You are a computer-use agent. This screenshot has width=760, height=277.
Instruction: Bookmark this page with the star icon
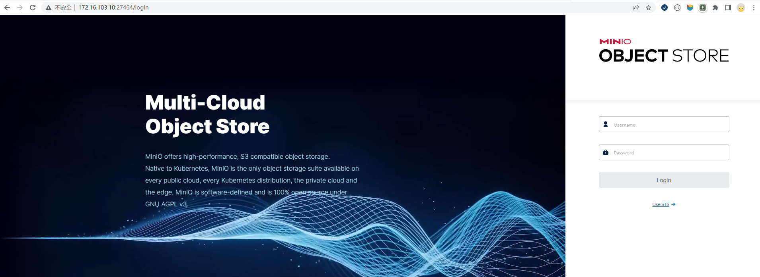pos(649,8)
